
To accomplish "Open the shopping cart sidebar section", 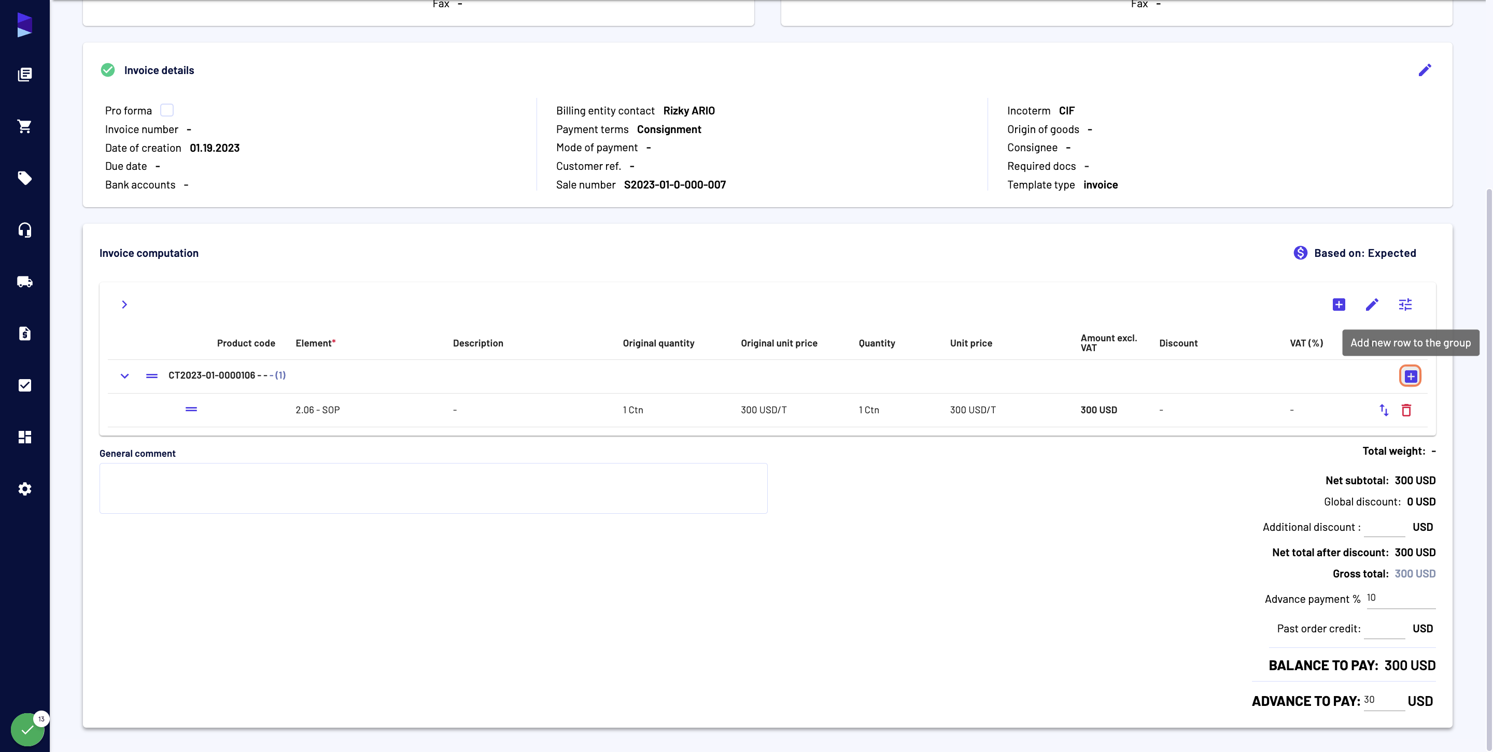I will 24,126.
